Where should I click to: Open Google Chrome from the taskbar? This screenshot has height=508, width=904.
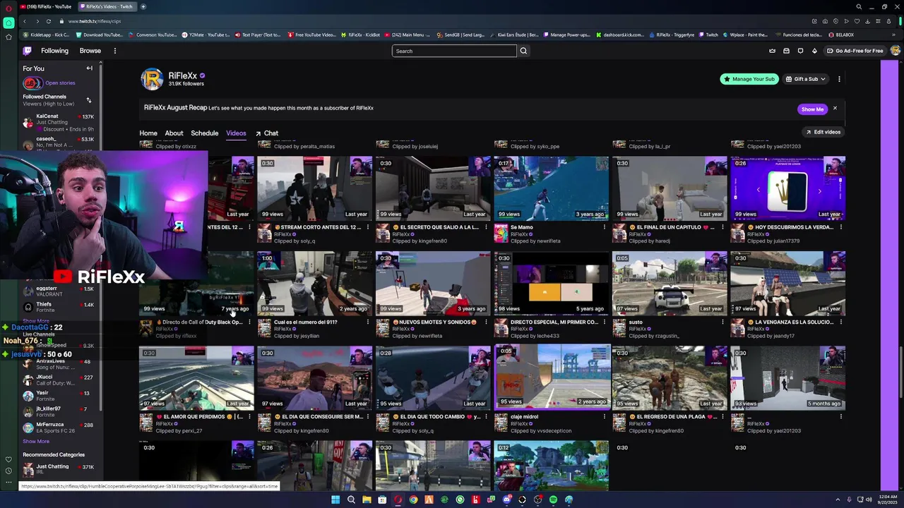tap(413, 500)
